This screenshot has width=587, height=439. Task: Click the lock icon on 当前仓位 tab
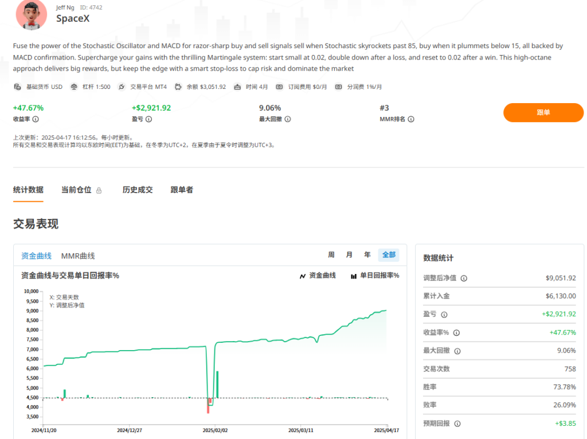[x=99, y=190]
